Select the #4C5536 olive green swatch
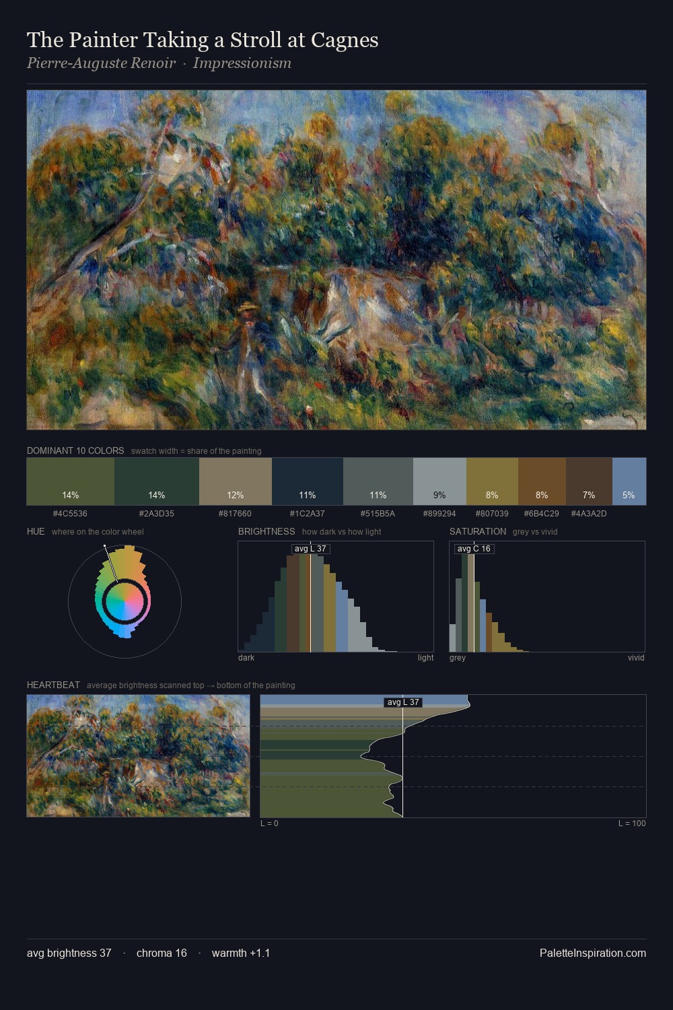Image resolution: width=673 pixels, height=1010 pixels. click(71, 481)
